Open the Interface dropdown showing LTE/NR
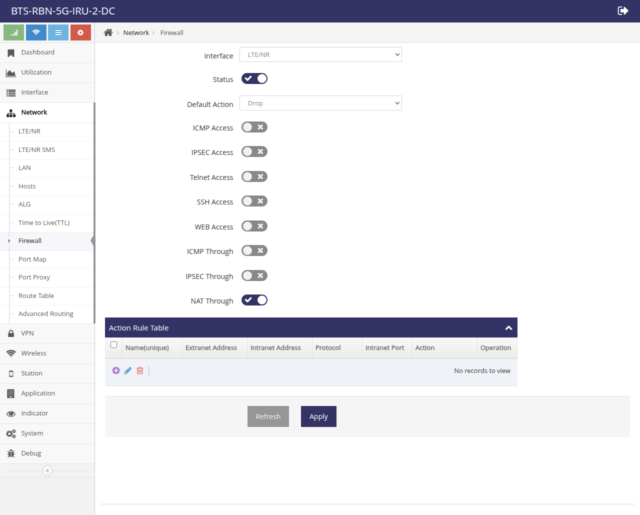Viewport: 640px width, 515px height. [x=320, y=54]
